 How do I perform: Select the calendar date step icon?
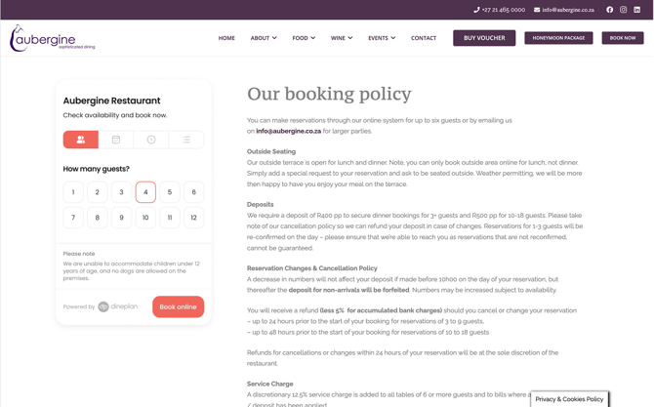coord(116,140)
